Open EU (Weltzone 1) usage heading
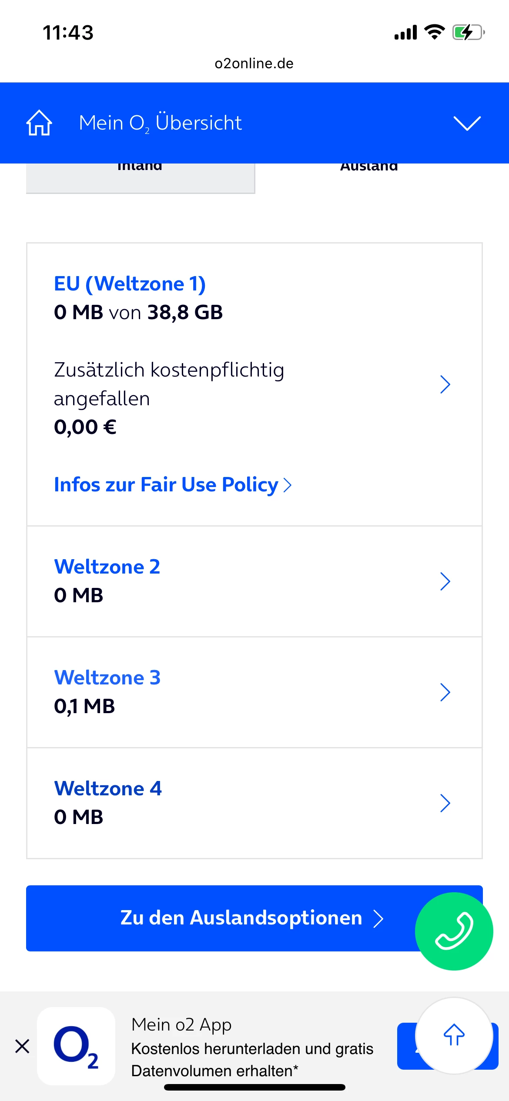This screenshot has width=509, height=1101. (130, 284)
